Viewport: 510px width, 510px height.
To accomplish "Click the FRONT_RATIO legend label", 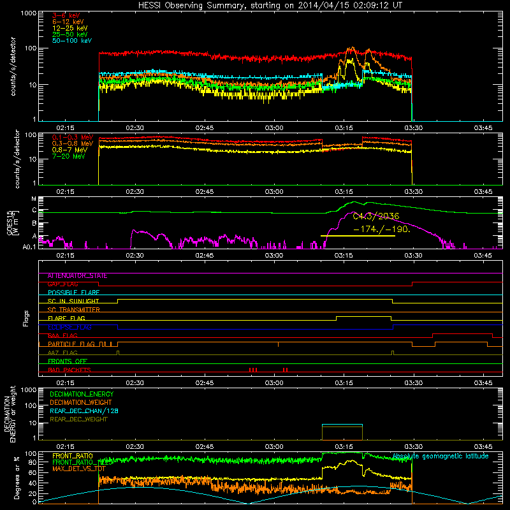I will point(73,456).
